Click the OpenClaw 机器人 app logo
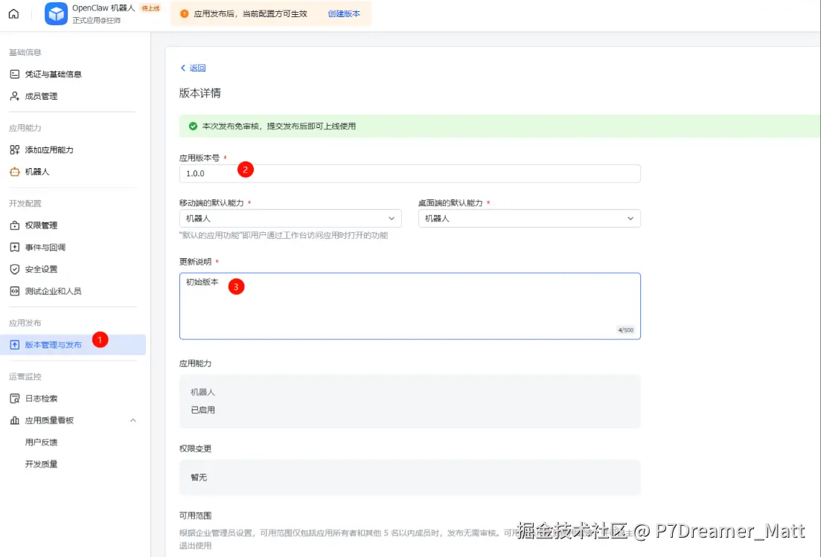Screen dimensions: 821x557 coord(56,13)
